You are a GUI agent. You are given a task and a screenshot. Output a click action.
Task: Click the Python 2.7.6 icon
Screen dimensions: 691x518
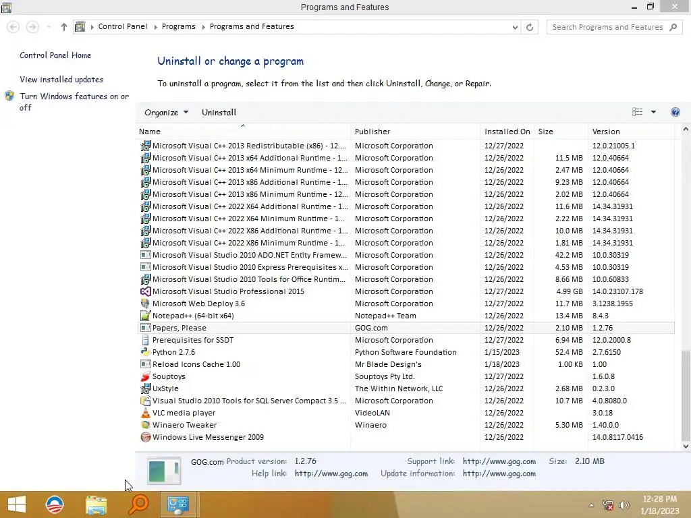(146, 352)
